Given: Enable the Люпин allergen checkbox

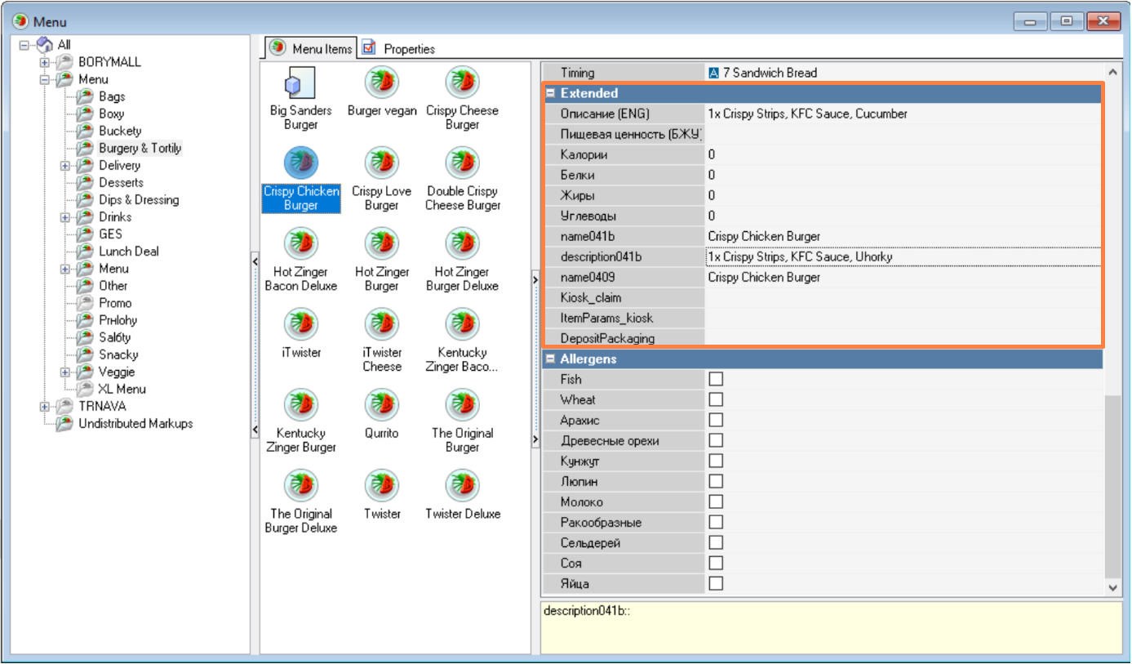Looking at the screenshot, I should pyautogui.click(x=716, y=481).
